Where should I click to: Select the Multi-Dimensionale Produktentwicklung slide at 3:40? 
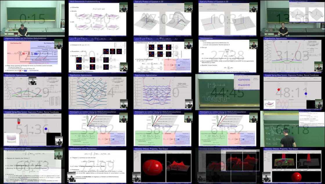click(x=97, y=18)
